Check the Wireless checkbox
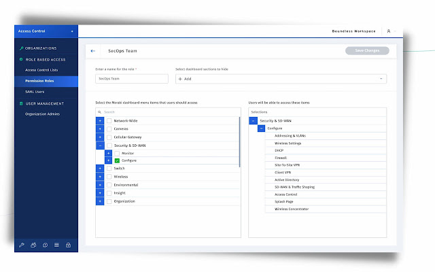This screenshot has width=435, height=272. tap(109, 177)
